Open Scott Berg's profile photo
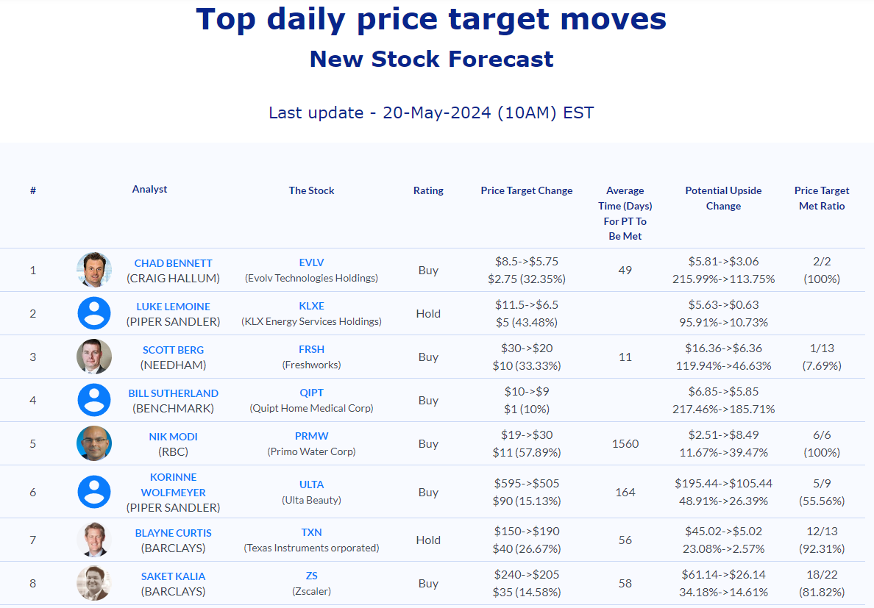 (x=94, y=357)
